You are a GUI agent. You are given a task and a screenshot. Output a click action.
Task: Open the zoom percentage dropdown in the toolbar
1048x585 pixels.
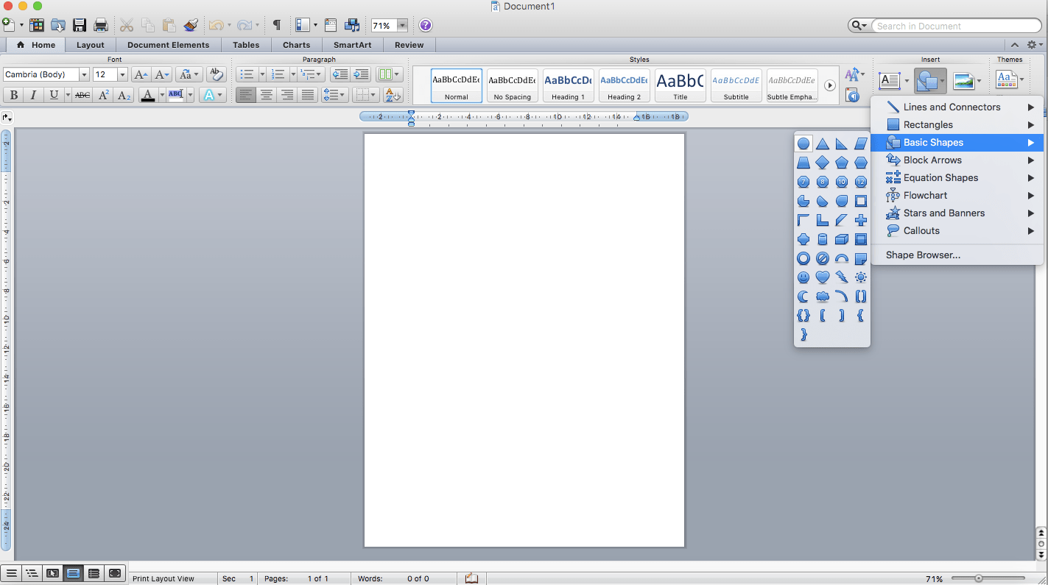[402, 25]
